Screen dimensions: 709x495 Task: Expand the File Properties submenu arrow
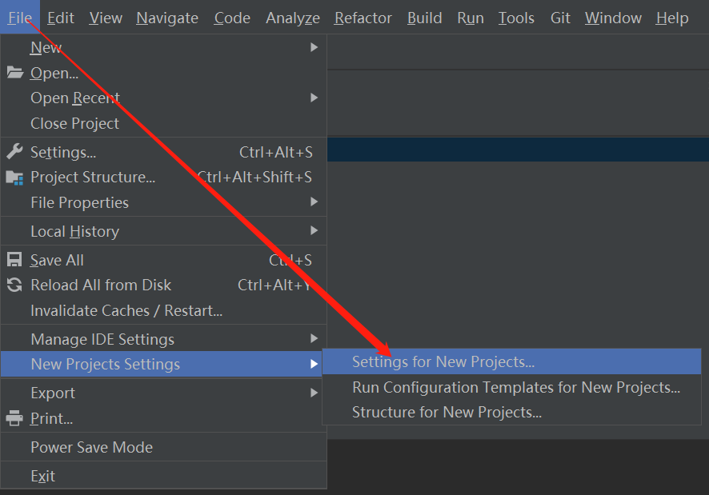coord(314,202)
